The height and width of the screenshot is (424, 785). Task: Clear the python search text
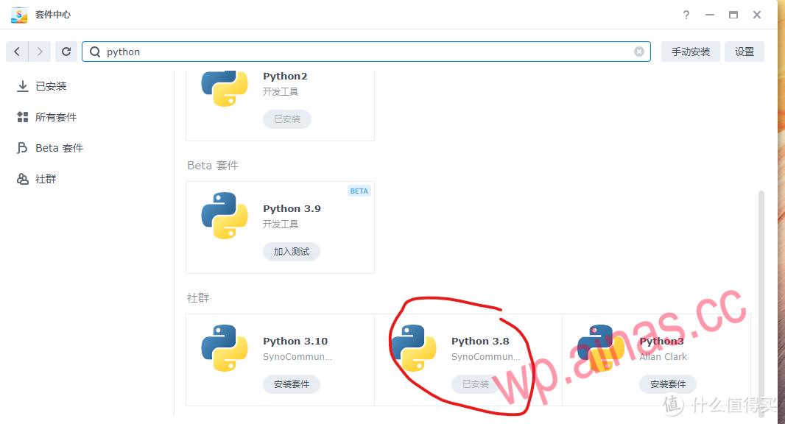[x=638, y=52]
